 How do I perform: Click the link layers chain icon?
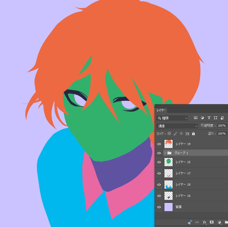click(197, 222)
